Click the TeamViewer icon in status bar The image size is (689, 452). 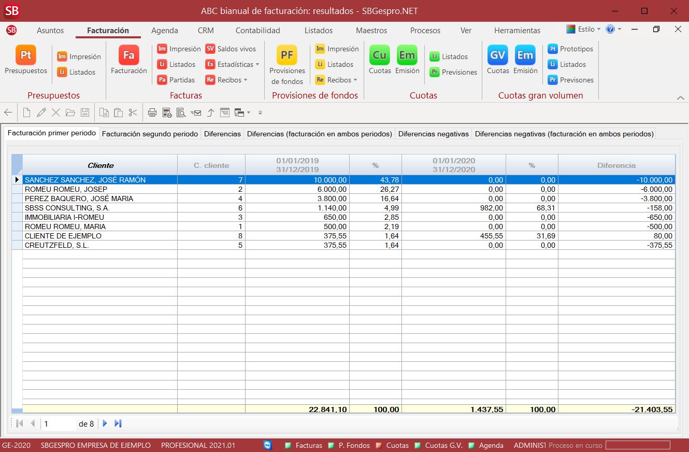pyautogui.click(x=267, y=445)
